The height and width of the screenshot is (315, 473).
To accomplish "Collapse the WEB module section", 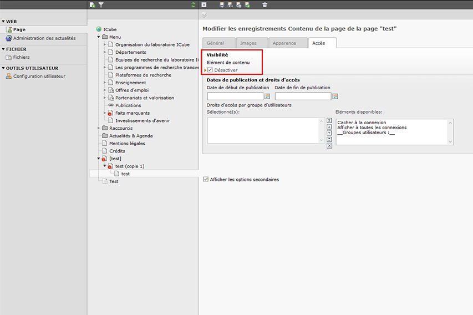I will (x=3, y=22).
